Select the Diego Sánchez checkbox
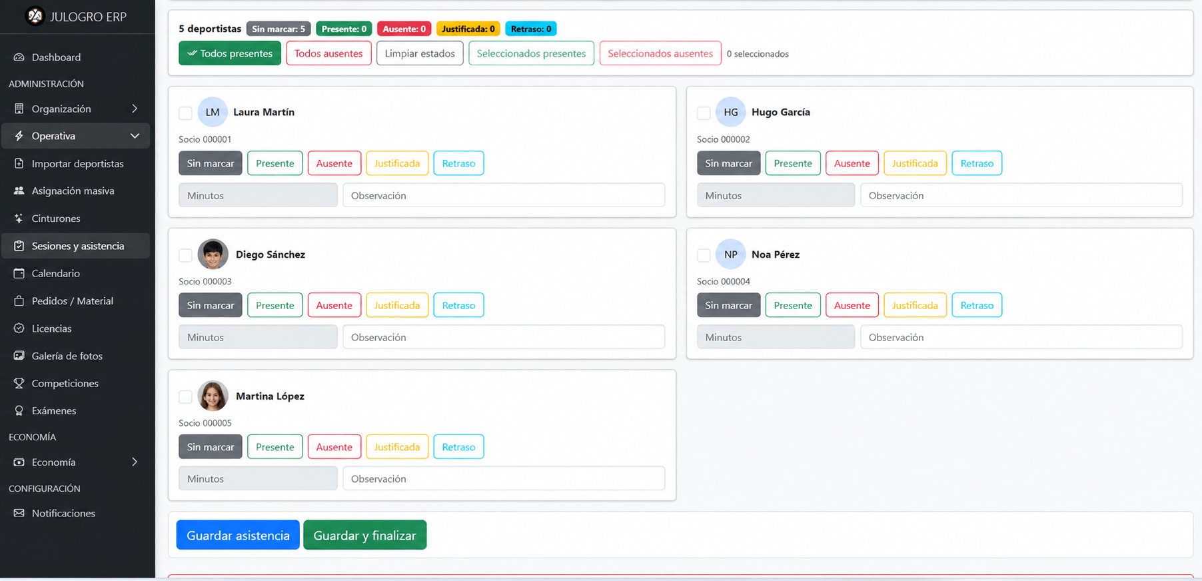 point(185,255)
